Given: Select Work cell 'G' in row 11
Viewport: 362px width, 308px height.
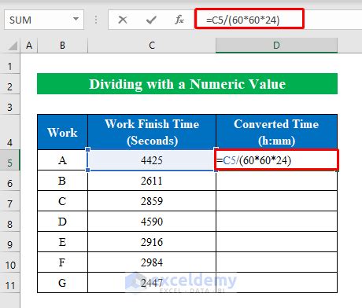Looking at the screenshot, I should pyautogui.click(x=62, y=283).
